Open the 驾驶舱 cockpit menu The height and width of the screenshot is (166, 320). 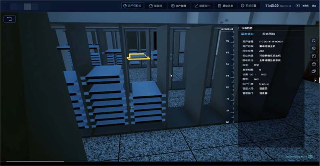click(x=156, y=6)
